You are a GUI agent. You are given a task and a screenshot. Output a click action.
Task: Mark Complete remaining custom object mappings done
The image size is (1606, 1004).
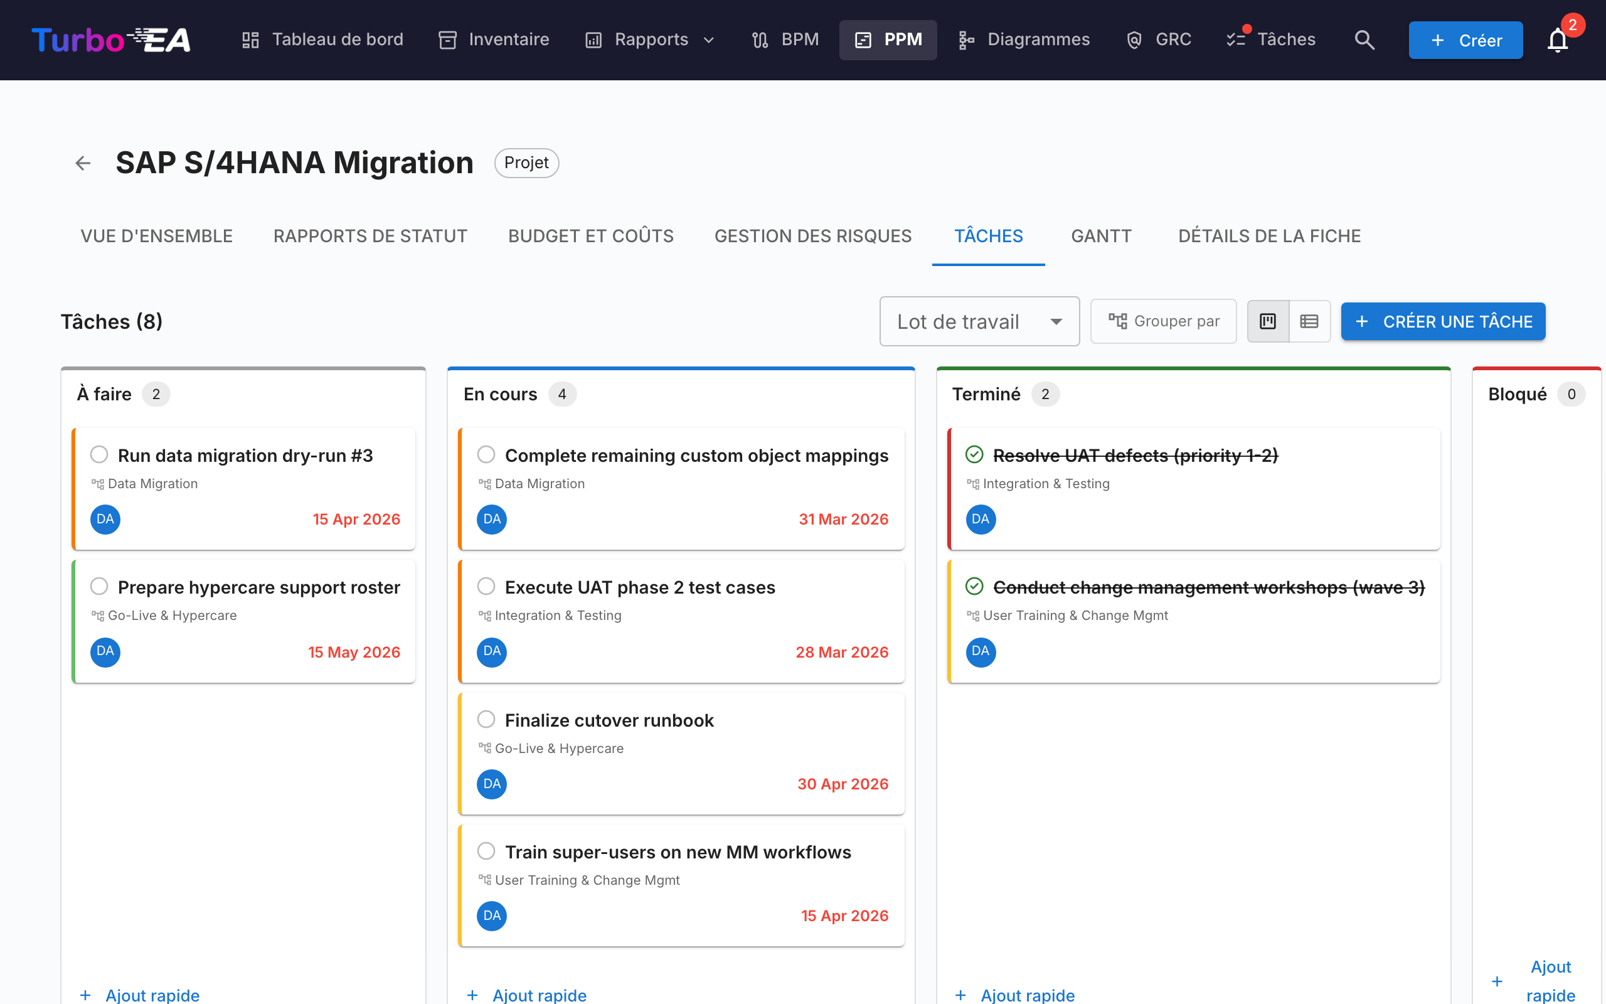(x=486, y=455)
